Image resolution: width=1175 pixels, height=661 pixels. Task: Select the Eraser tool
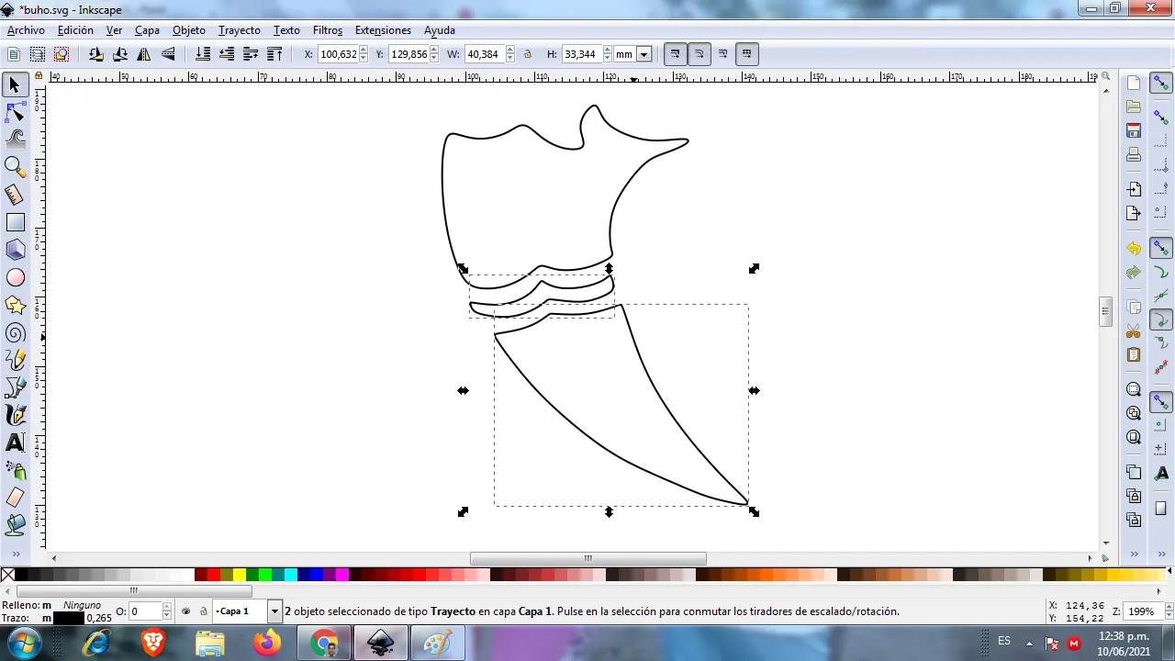coord(15,498)
